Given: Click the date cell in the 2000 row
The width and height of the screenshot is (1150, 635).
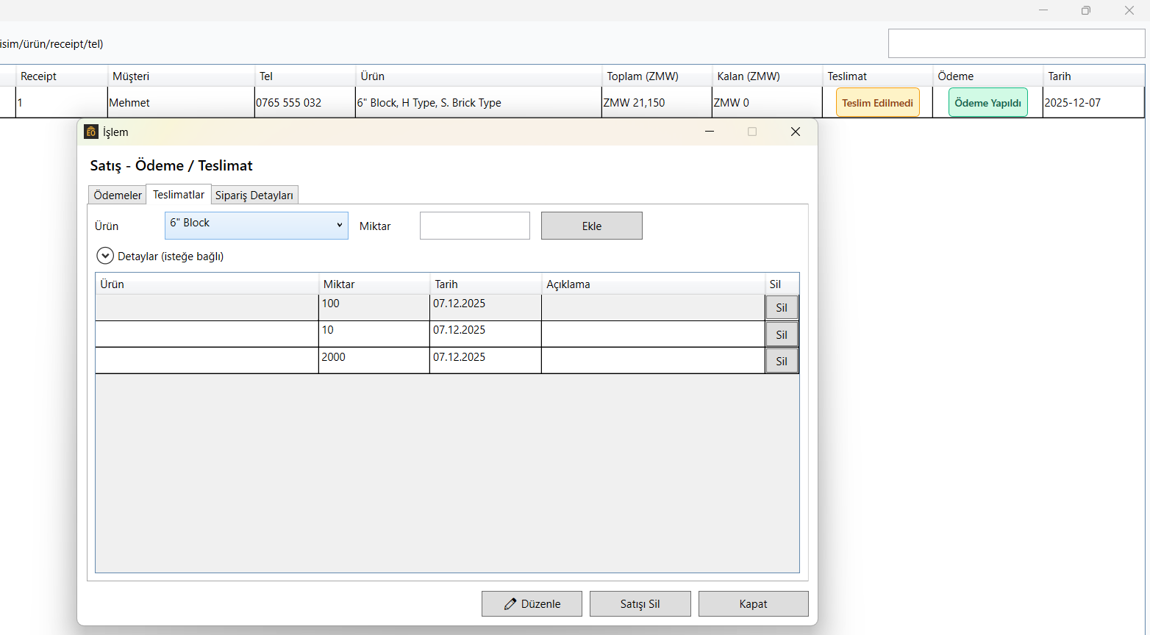Looking at the screenshot, I should [x=486, y=360].
